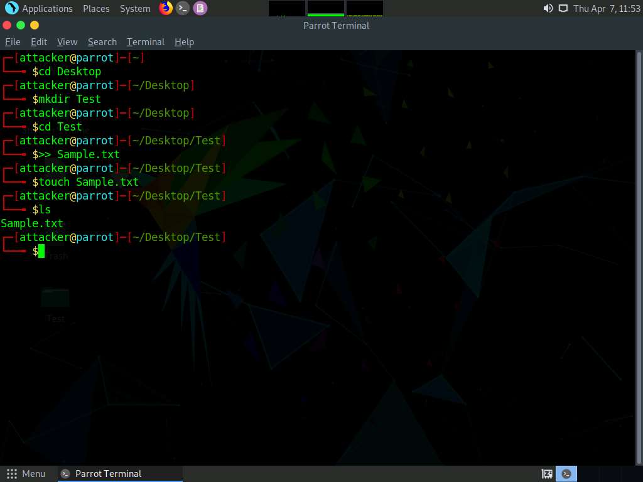Open the Applications menu
Screen dimensions: 643x482
coord(47,9)
